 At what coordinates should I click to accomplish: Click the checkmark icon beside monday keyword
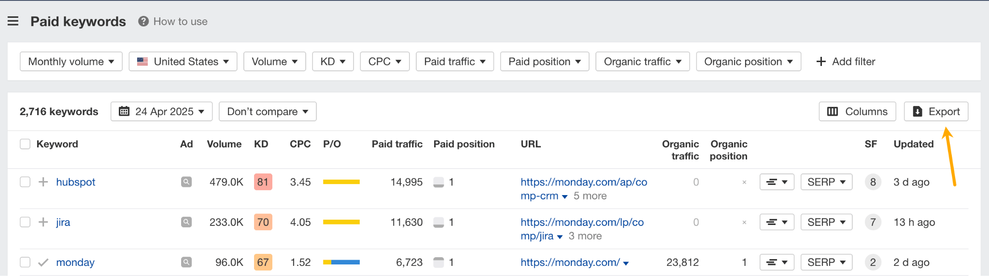[43, 262]
